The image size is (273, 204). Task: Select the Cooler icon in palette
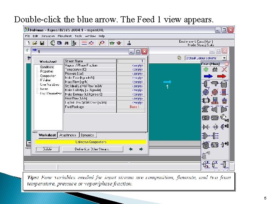pyautogui.click(x=206, y=92)
